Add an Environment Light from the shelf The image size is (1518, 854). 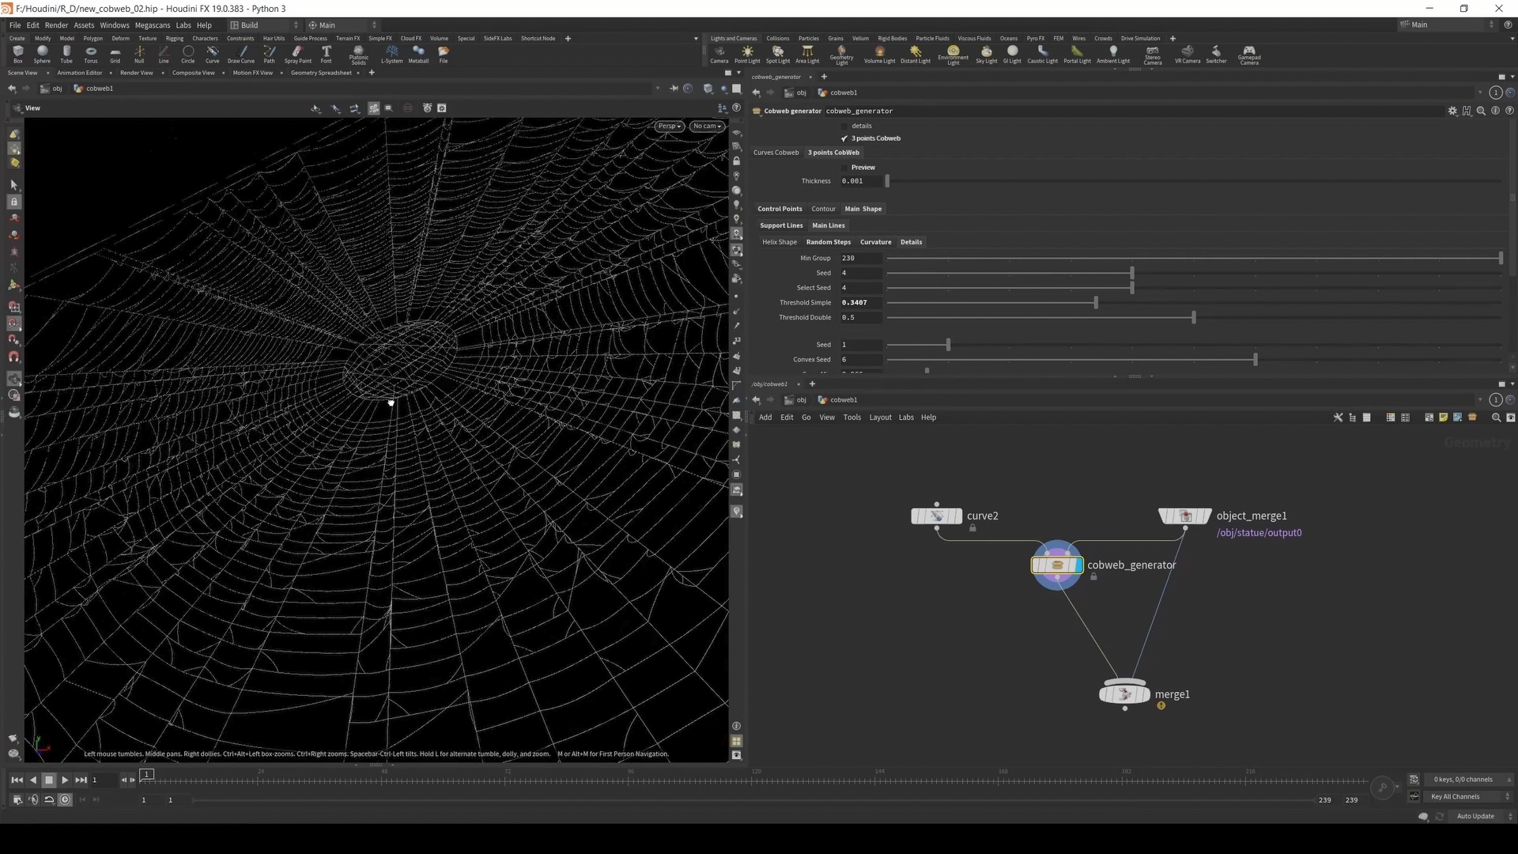point(953,53)
